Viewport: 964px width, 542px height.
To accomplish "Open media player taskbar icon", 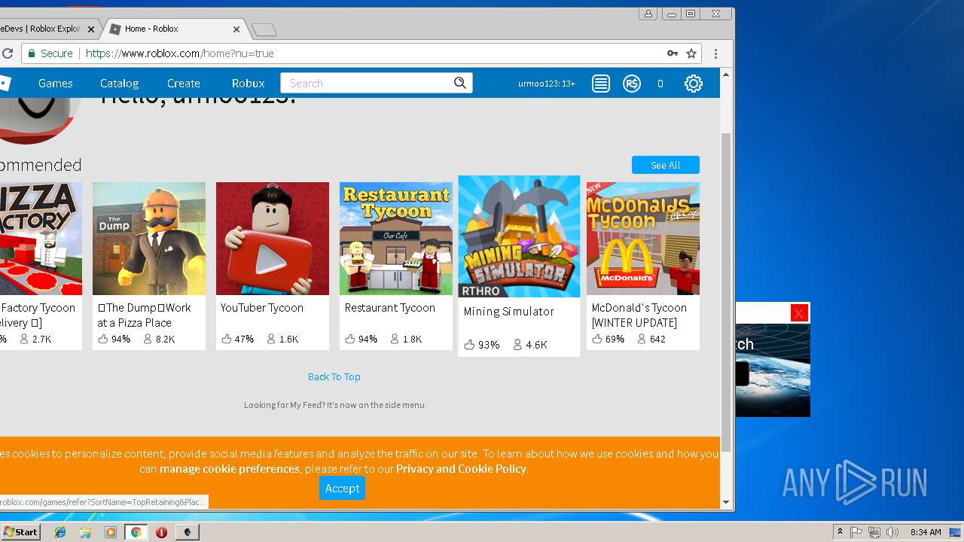I will coord(111,532).
